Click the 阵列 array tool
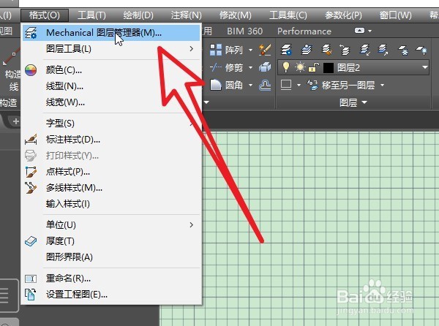Image resolution: width=439 pixels, height=326 pixels. pyautogui.click(x=226, y=50)
